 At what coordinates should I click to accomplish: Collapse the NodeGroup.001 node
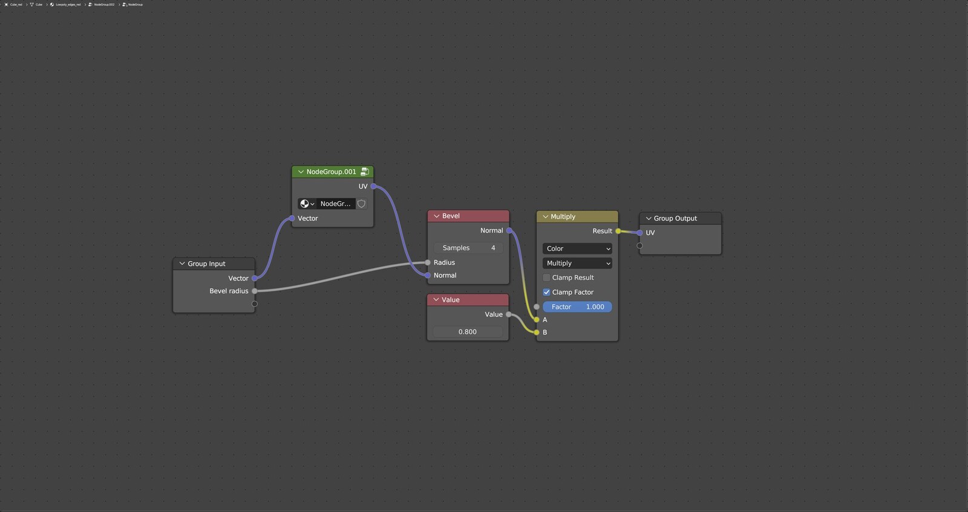point(301,172)
